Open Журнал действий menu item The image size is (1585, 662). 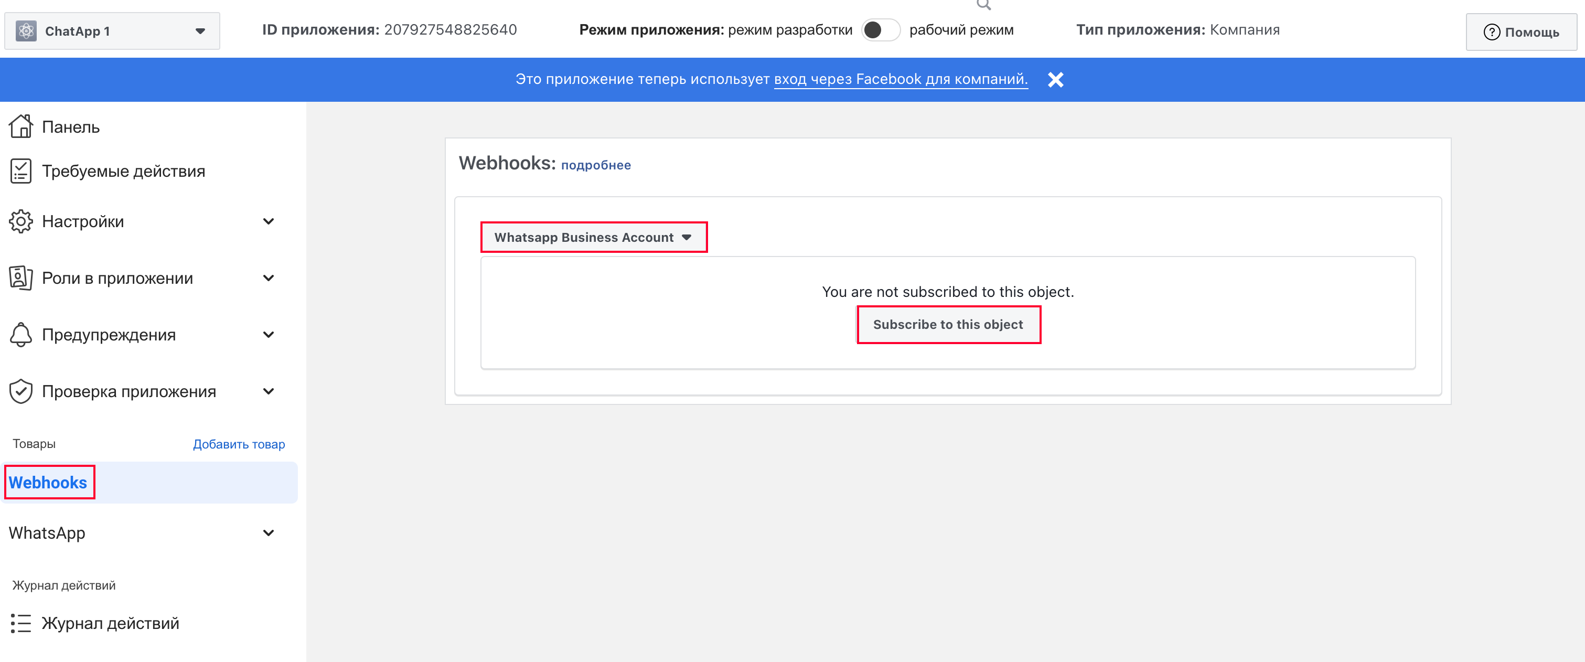tap(110, 623)
